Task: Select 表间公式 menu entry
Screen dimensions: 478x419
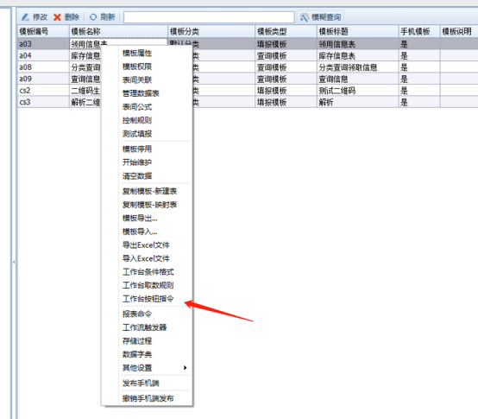Action: pos(137,107)
